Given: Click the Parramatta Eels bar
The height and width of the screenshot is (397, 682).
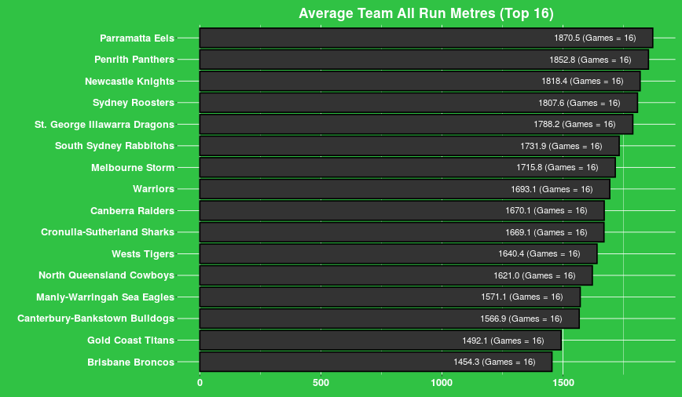Looking at the screenshot, I should [x=426, y=38].
